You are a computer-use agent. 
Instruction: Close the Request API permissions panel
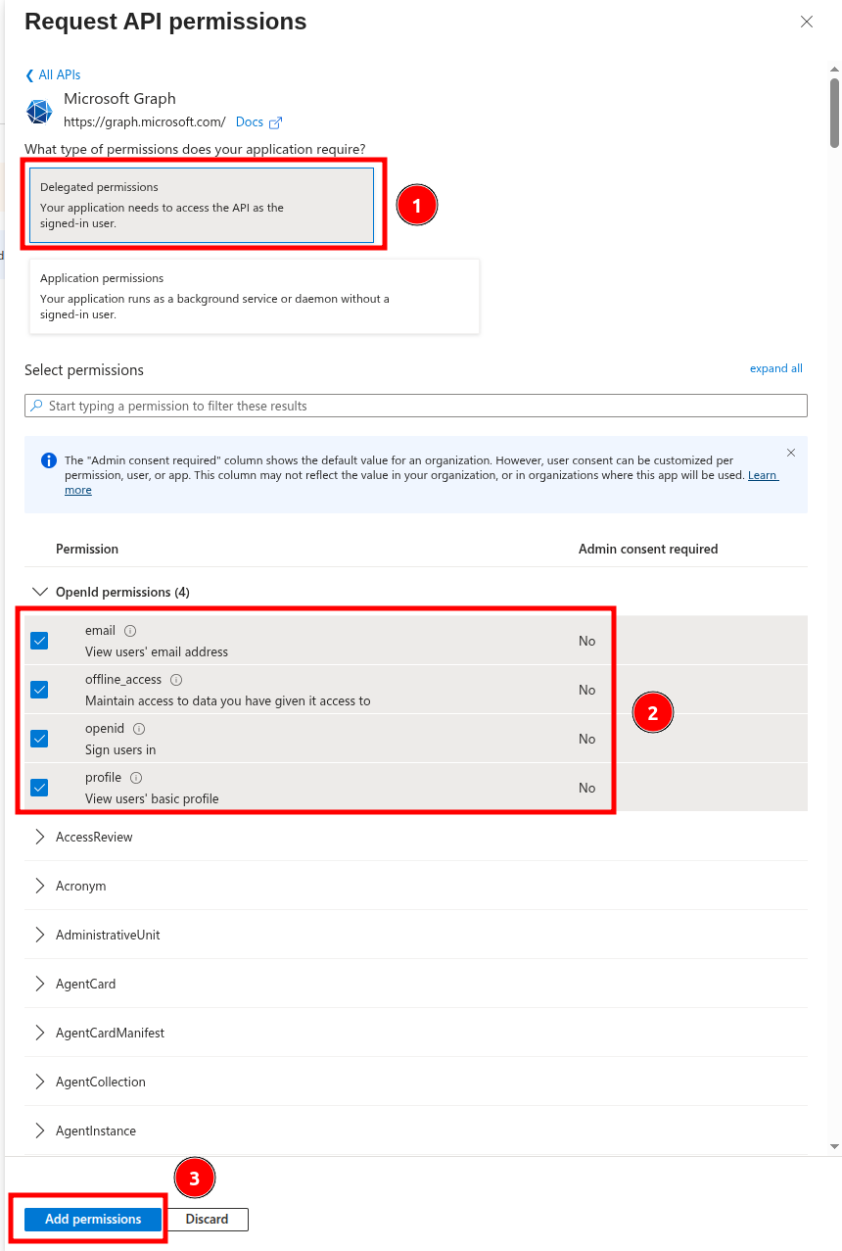point(807,22)
